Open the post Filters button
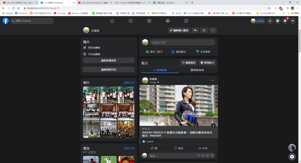 (189, 63)
